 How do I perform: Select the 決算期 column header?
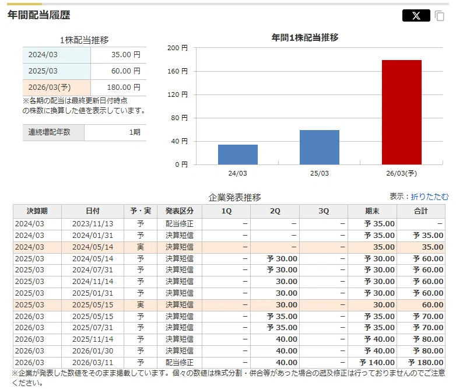pos(37,211)
